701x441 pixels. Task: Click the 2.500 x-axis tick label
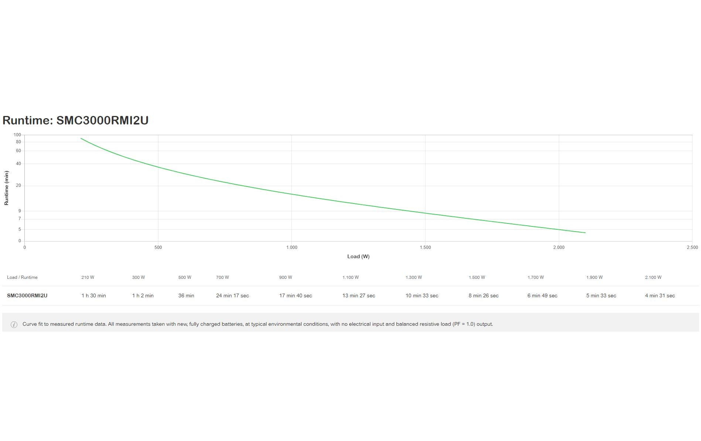692,247
